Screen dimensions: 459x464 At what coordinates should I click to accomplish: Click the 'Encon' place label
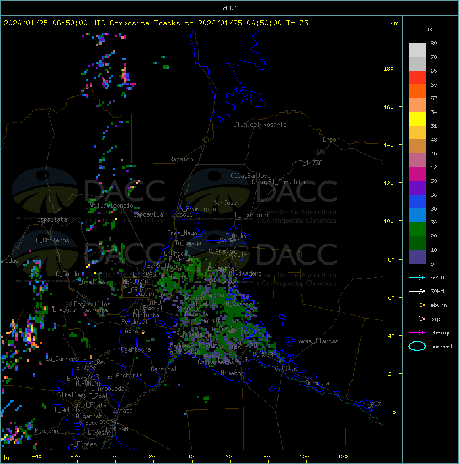(x=331, y=139)
